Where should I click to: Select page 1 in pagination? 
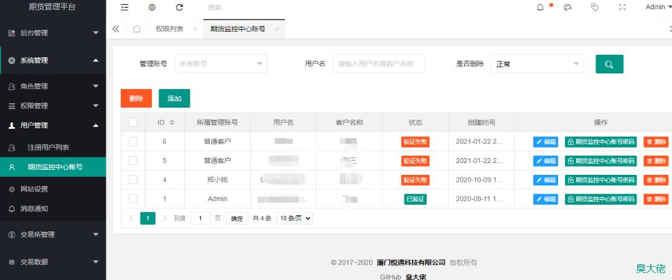148,218
